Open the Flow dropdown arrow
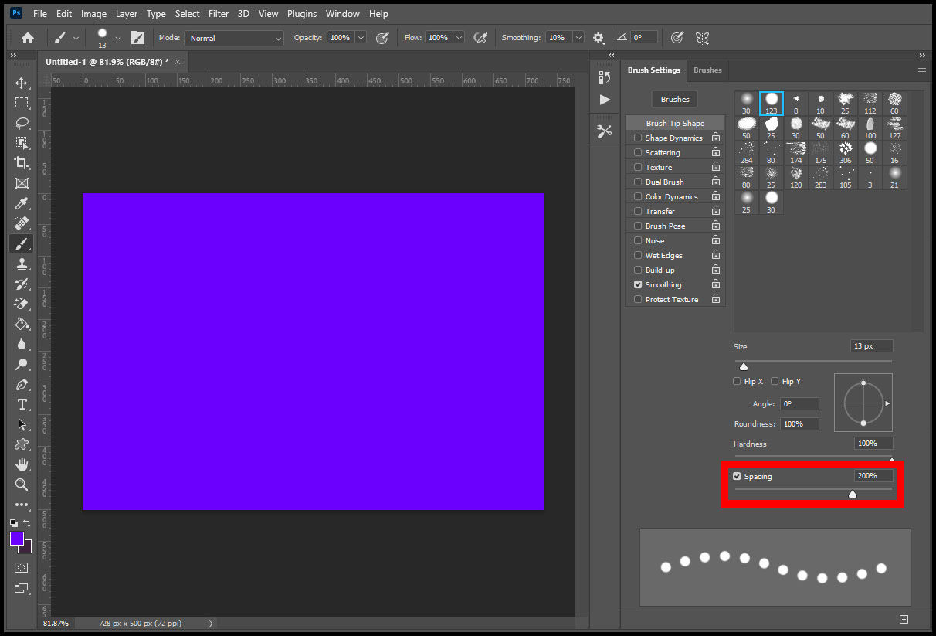 point(460,37)
